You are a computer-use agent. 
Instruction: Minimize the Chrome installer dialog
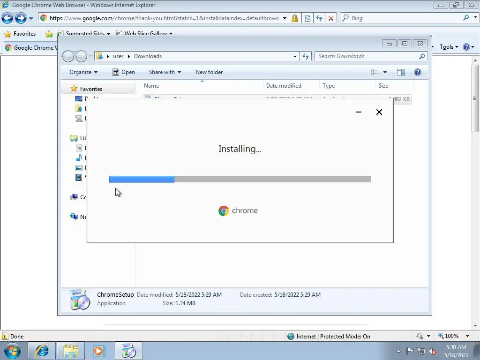pyautogui.click(x=359, y=112)
